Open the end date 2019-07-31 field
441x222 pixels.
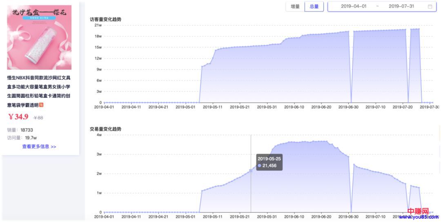point(401,7)
